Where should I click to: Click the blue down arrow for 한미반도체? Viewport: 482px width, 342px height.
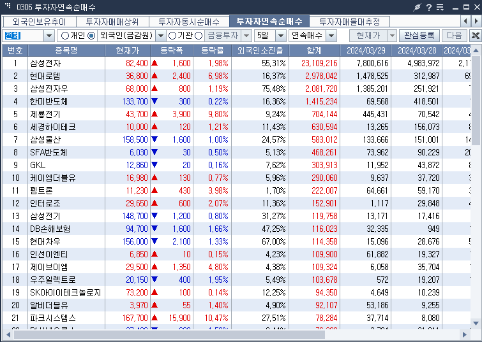point(154,101)
